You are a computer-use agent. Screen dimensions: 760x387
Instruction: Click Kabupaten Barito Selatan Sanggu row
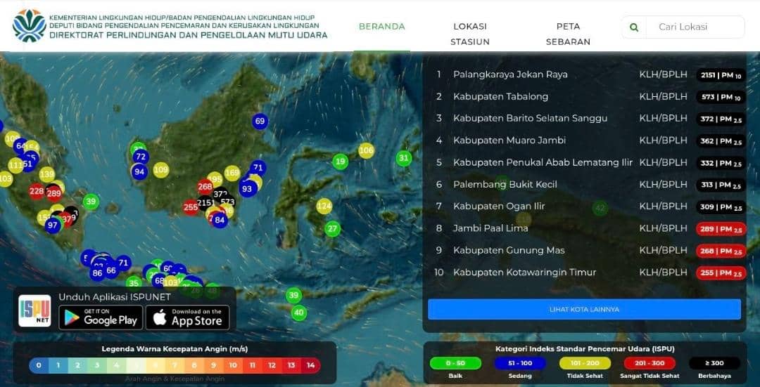point(590,119)
